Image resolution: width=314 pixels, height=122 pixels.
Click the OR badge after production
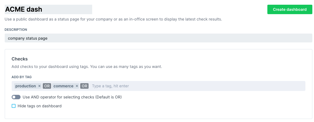coord(47,86)
